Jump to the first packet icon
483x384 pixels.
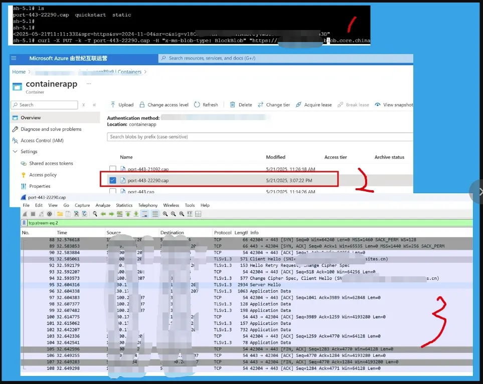pyautogui.click(x=128, y=214)
